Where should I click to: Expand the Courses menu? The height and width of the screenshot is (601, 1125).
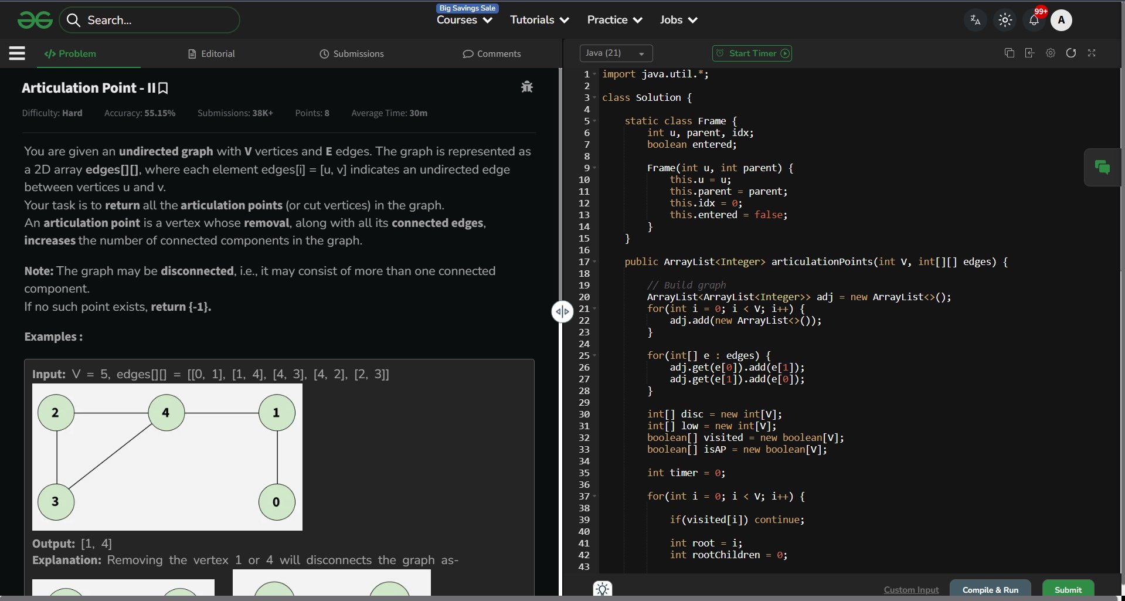(464, 21)
